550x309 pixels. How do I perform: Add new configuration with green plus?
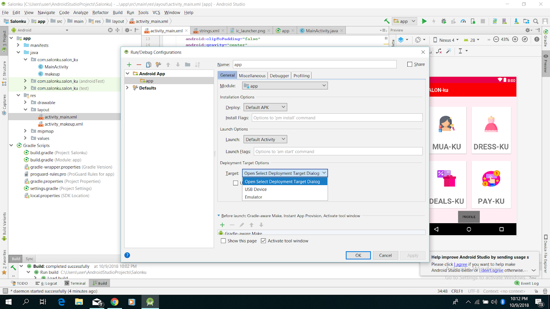129,65
